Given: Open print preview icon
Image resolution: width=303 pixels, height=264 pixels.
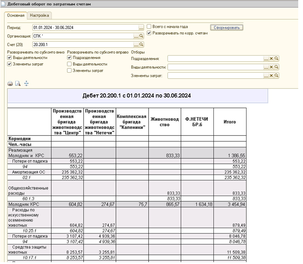Looking at the screenshot, I should click(x=18, y=84).
